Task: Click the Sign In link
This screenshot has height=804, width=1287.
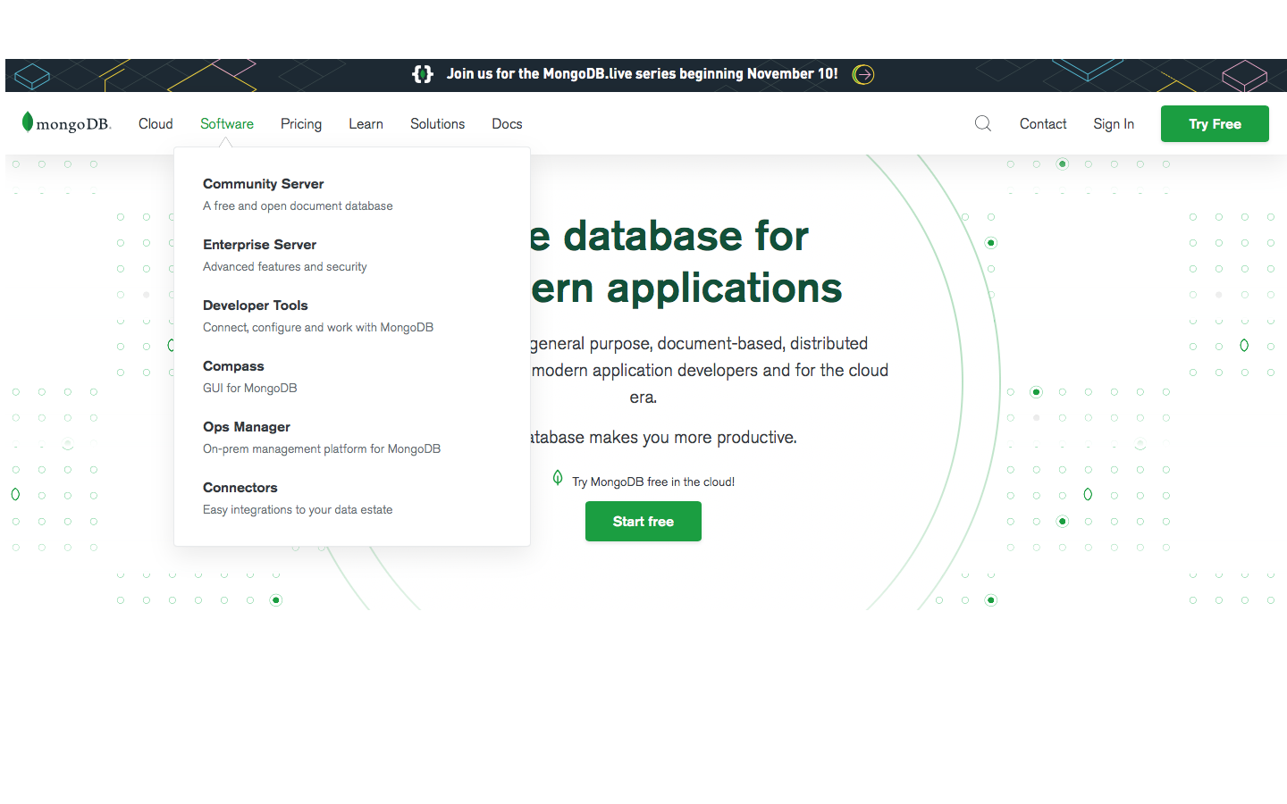Action: tap(1114, 124)
